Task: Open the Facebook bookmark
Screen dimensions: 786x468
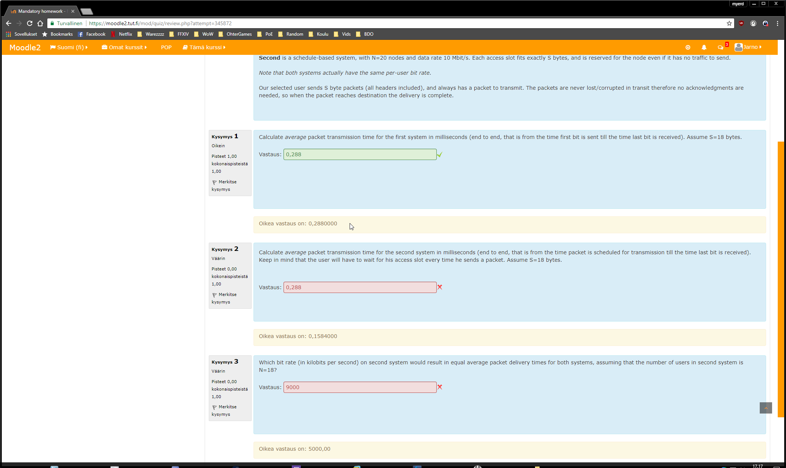Action: point(92,34)
